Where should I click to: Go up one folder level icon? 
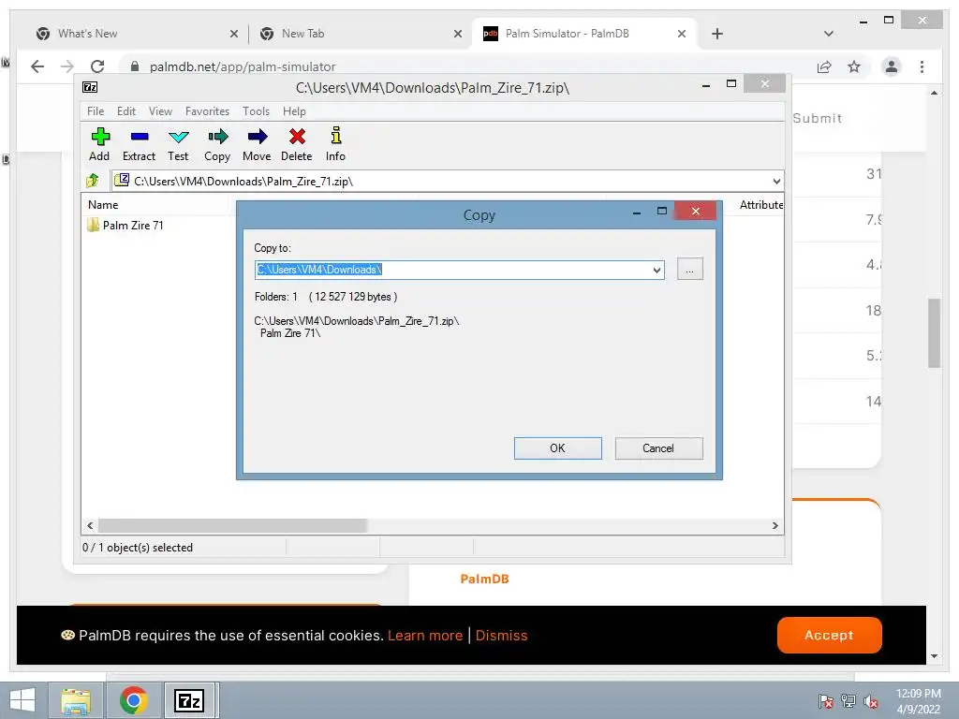[93, 181]
